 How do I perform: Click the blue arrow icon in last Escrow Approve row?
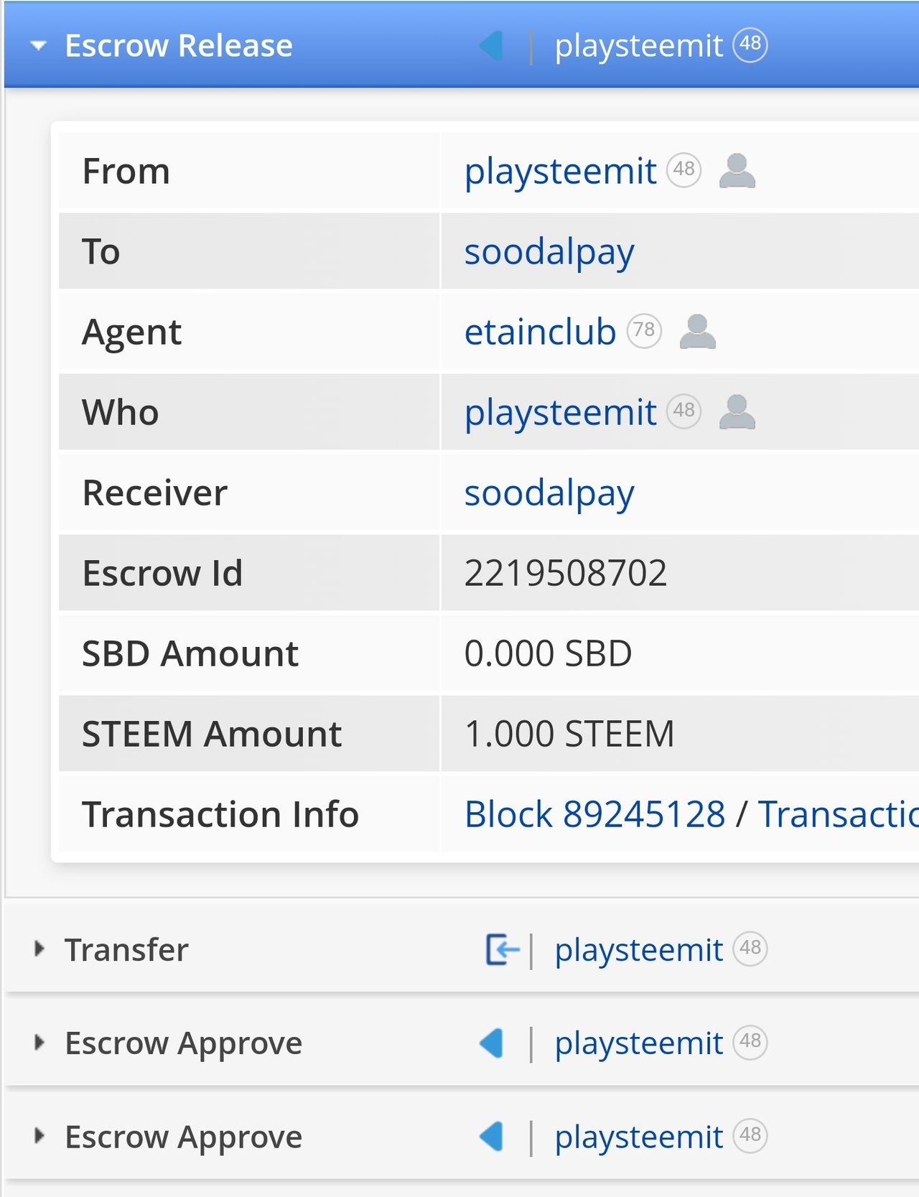coord(491,1137)
